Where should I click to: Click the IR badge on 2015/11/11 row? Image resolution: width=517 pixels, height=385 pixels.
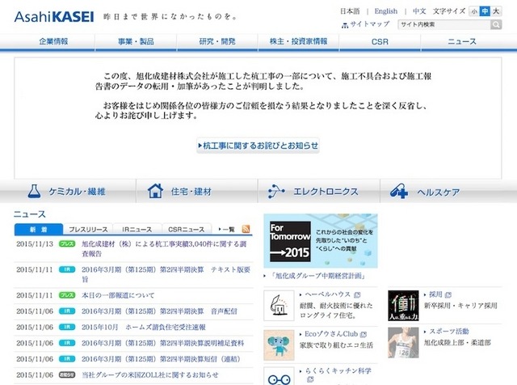point(67,269)
